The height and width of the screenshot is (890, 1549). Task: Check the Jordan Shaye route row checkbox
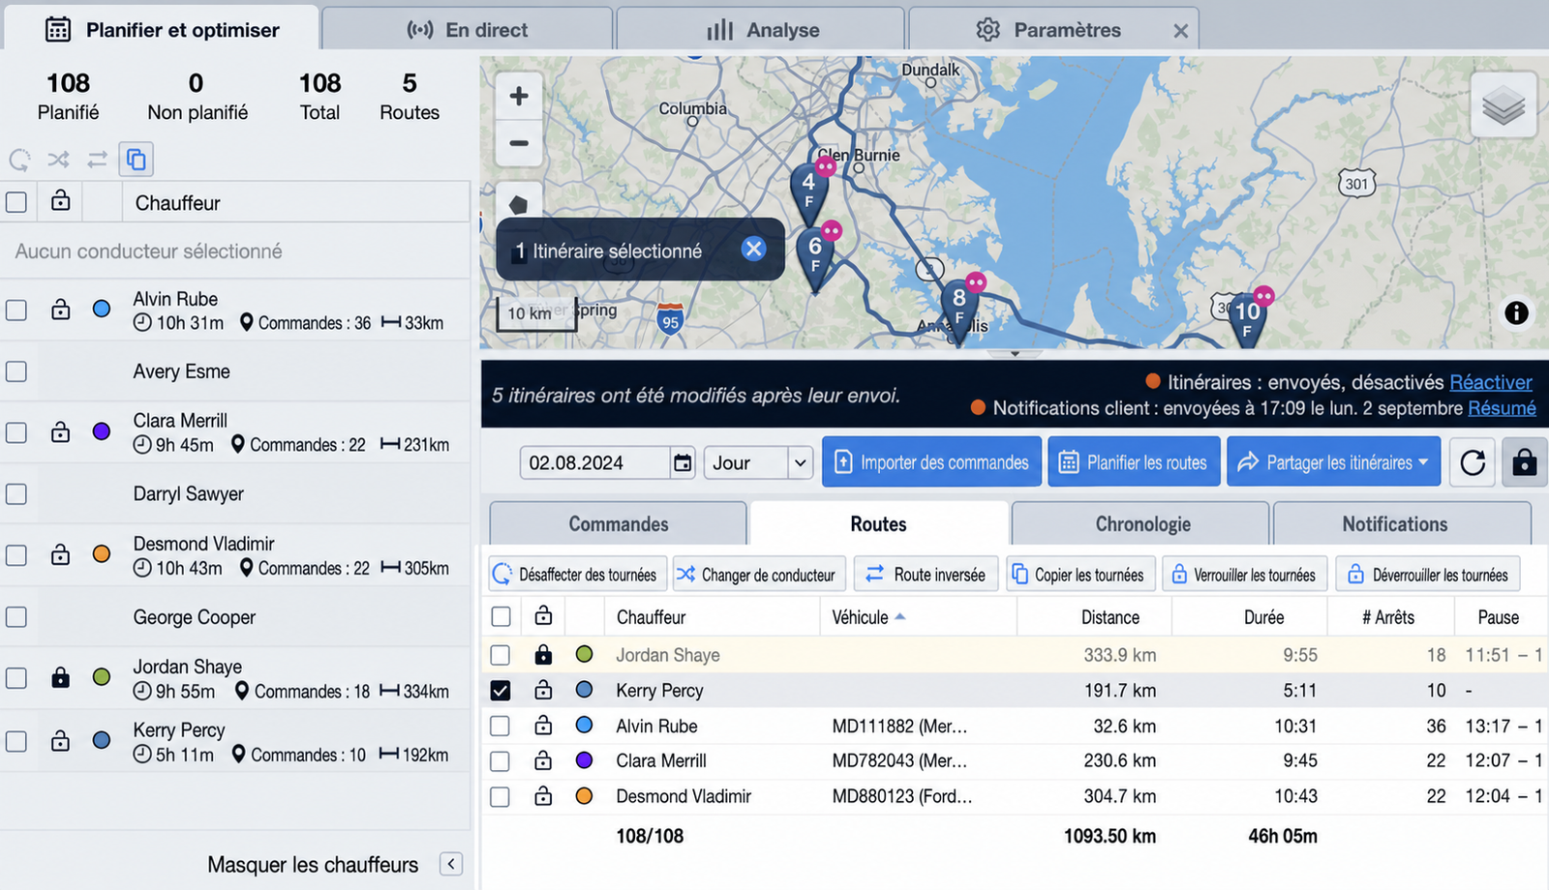tap(501, 655)
